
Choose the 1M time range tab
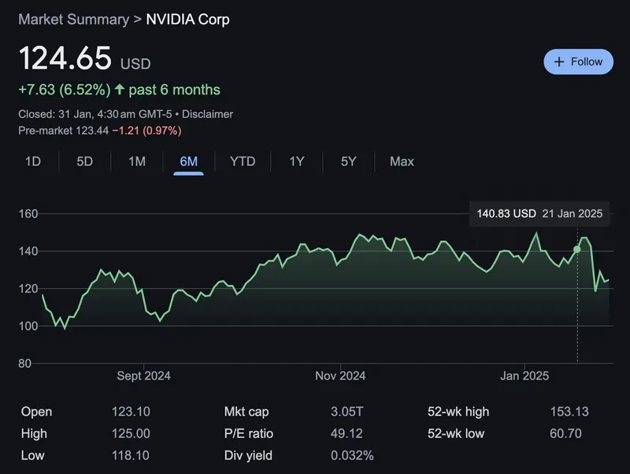point(137,161)
